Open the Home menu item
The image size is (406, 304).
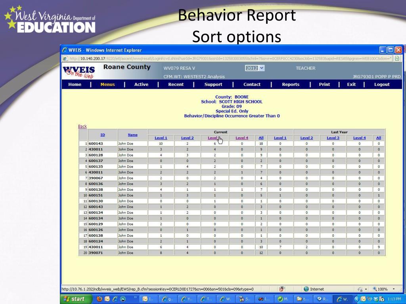click(x=75, y=85)
